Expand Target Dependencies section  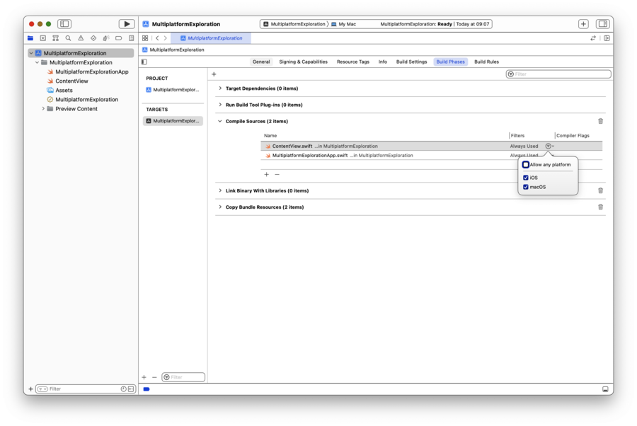(220, 88)
